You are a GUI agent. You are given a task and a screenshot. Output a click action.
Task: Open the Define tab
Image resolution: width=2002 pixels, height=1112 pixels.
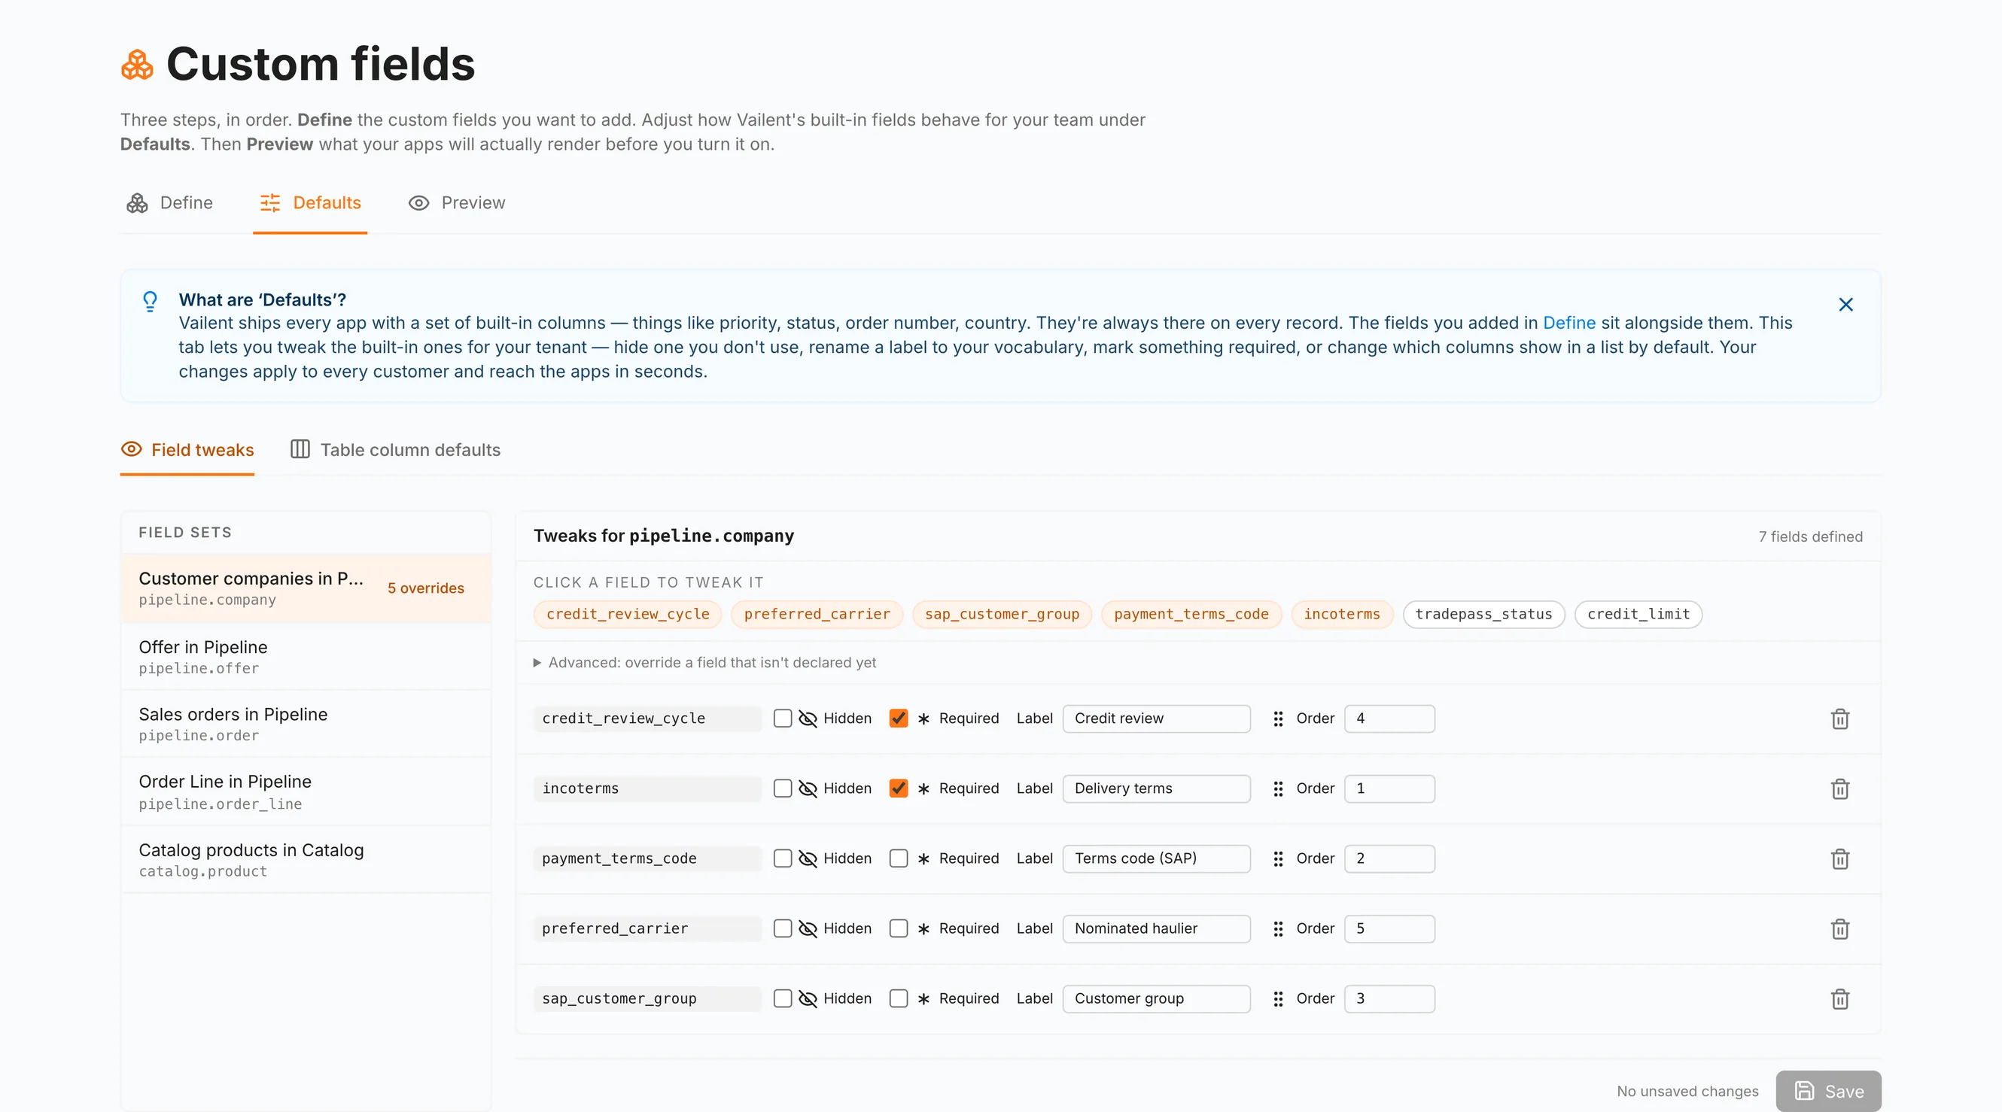169,203
